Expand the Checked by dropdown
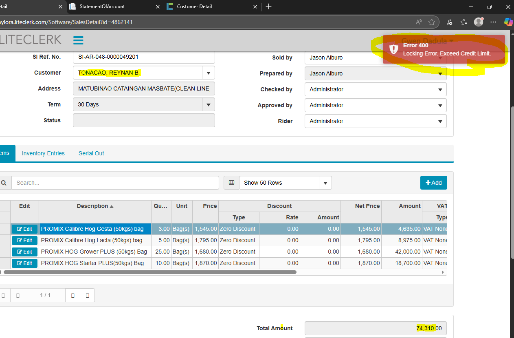514x338 pixels. tap(440, 90)
